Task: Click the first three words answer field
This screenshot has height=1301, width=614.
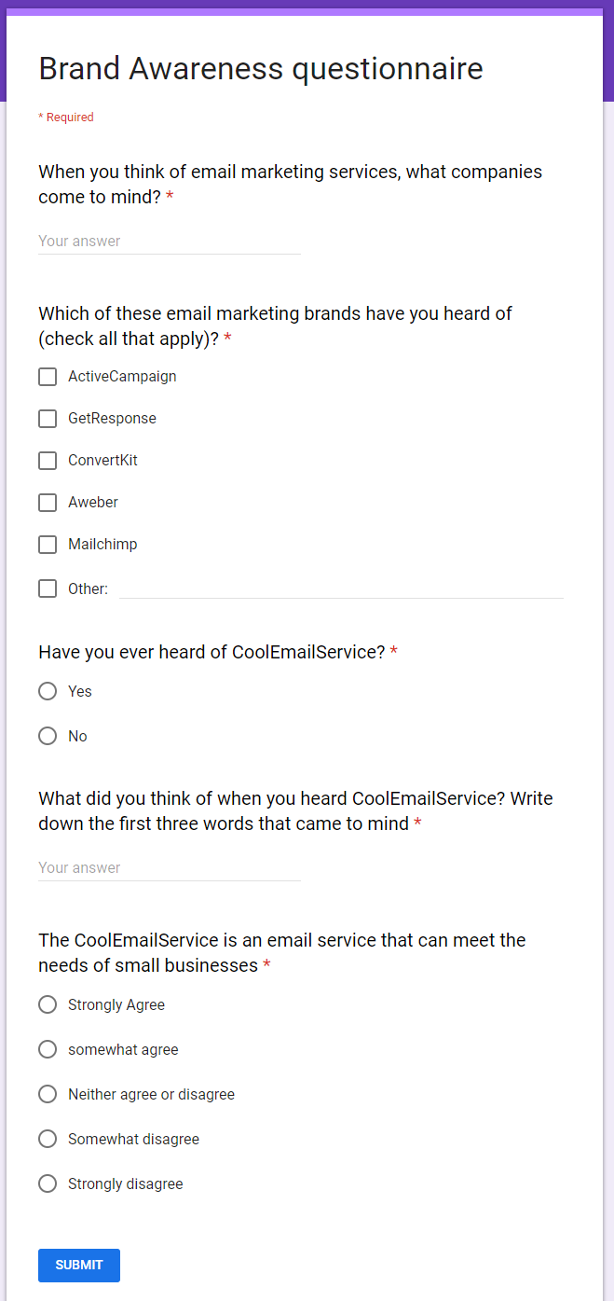Action: [x=169, y=868]
